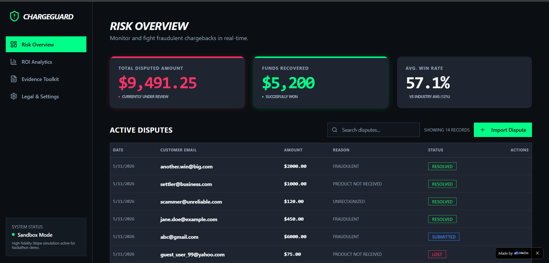Open the Evidence Toolkit page
Viewport: 549px width, 263px height.
point(46,79)
